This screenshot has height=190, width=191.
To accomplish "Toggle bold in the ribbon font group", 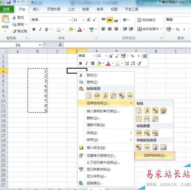I will 34,29.
